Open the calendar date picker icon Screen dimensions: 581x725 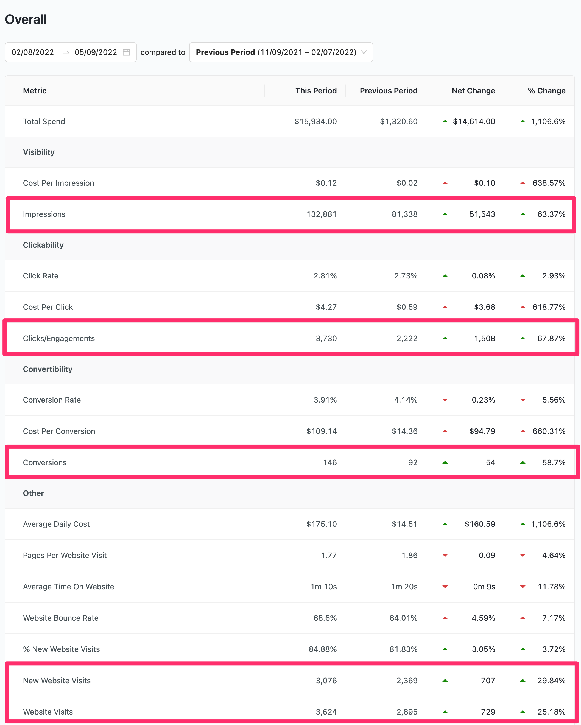pyautogui.click(x=126, y=52)
